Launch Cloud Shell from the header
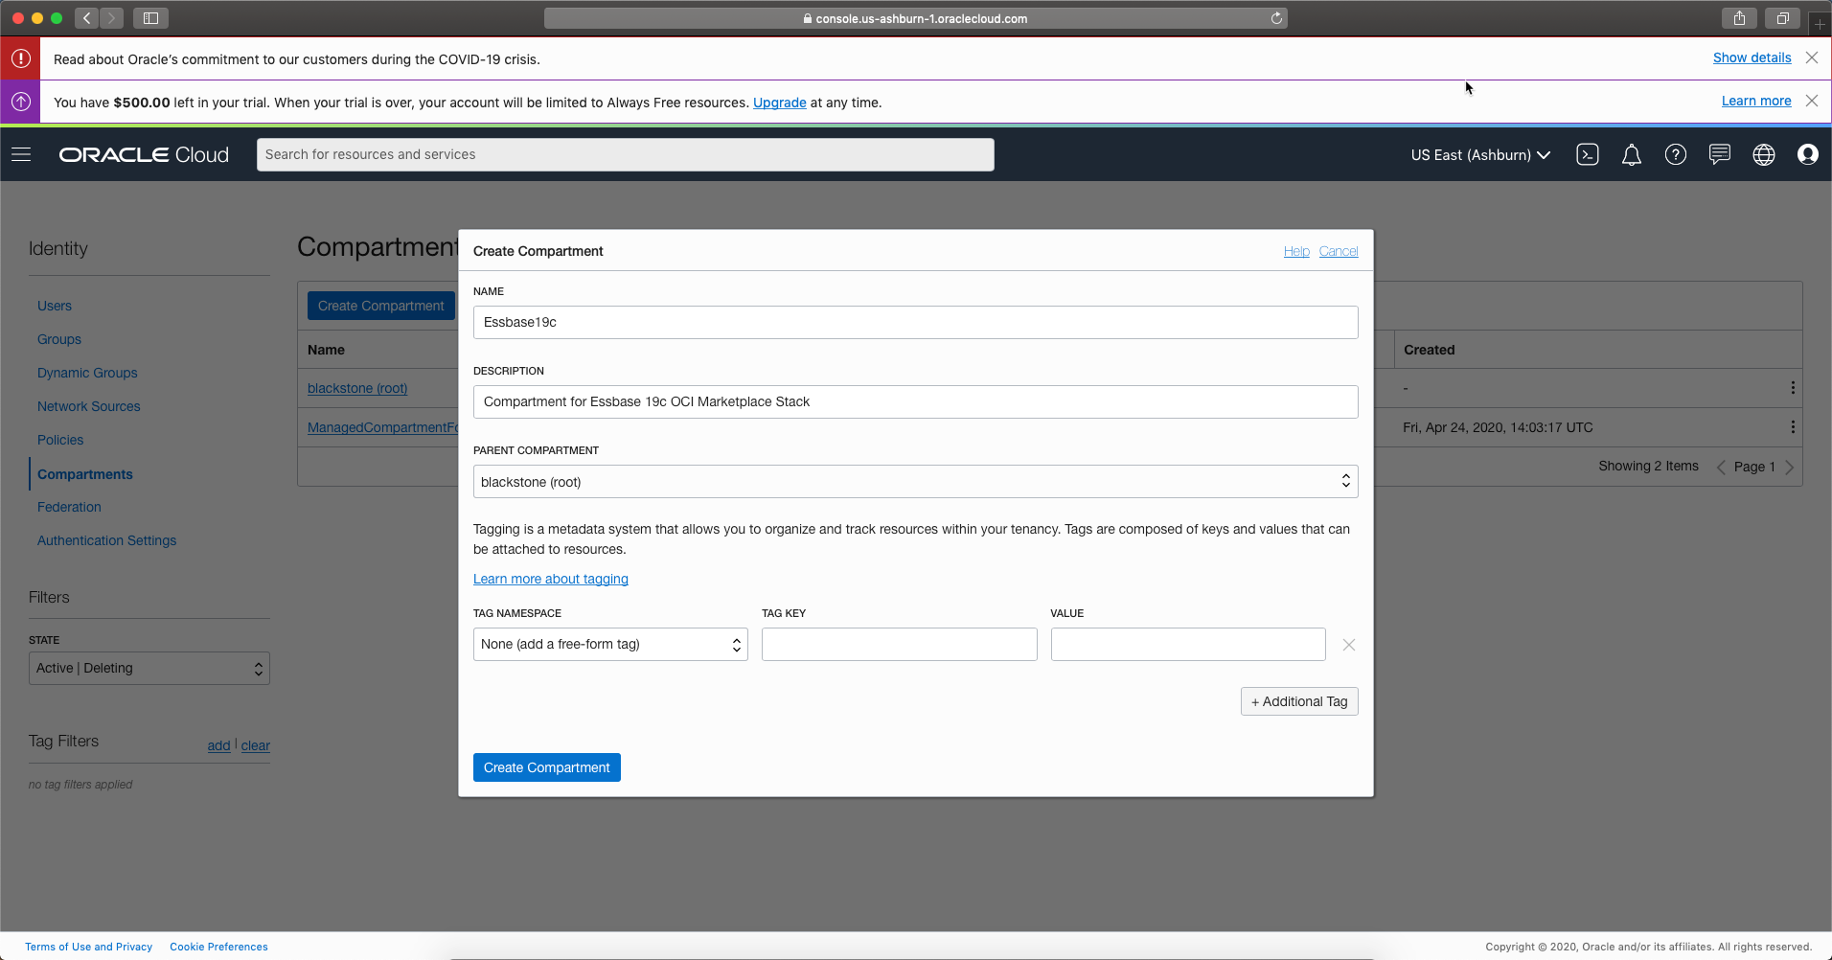 coord(1588,154)
